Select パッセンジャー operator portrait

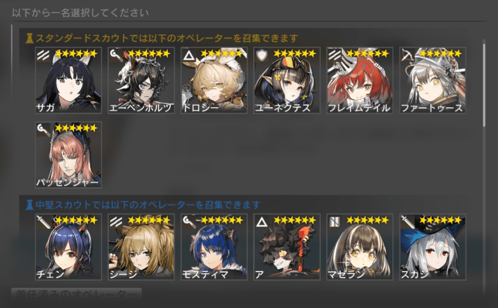[x=68, y=155]
